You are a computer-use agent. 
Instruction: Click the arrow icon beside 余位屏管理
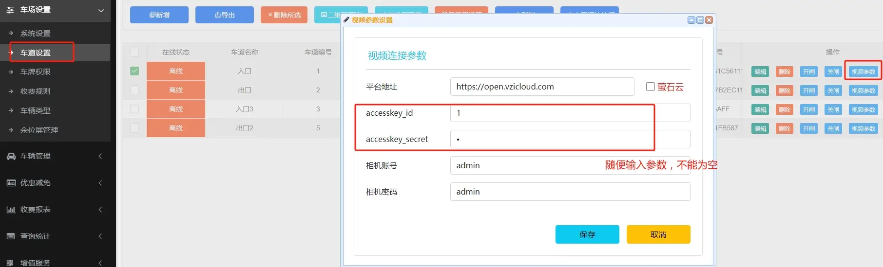pos(11,130)
